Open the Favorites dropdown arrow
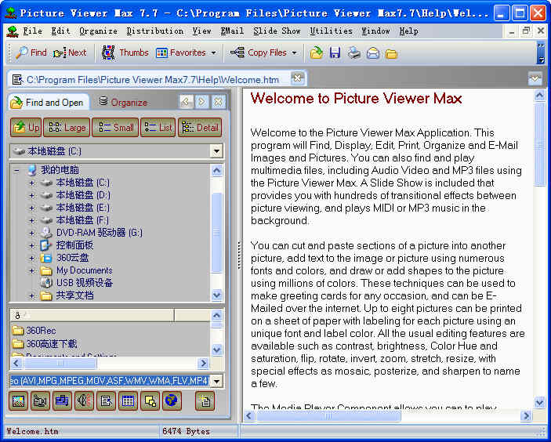This screenshot has width=551, height=442. 214,53
